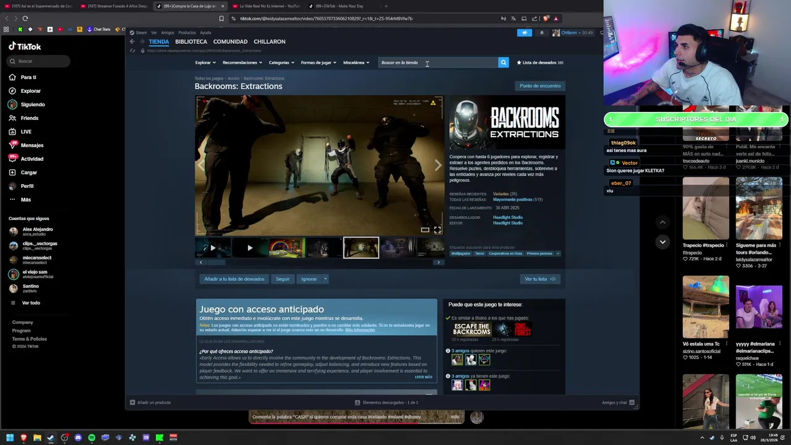
Task: Go to next TikTok video down arrow
Action: (x=662, y=242)
